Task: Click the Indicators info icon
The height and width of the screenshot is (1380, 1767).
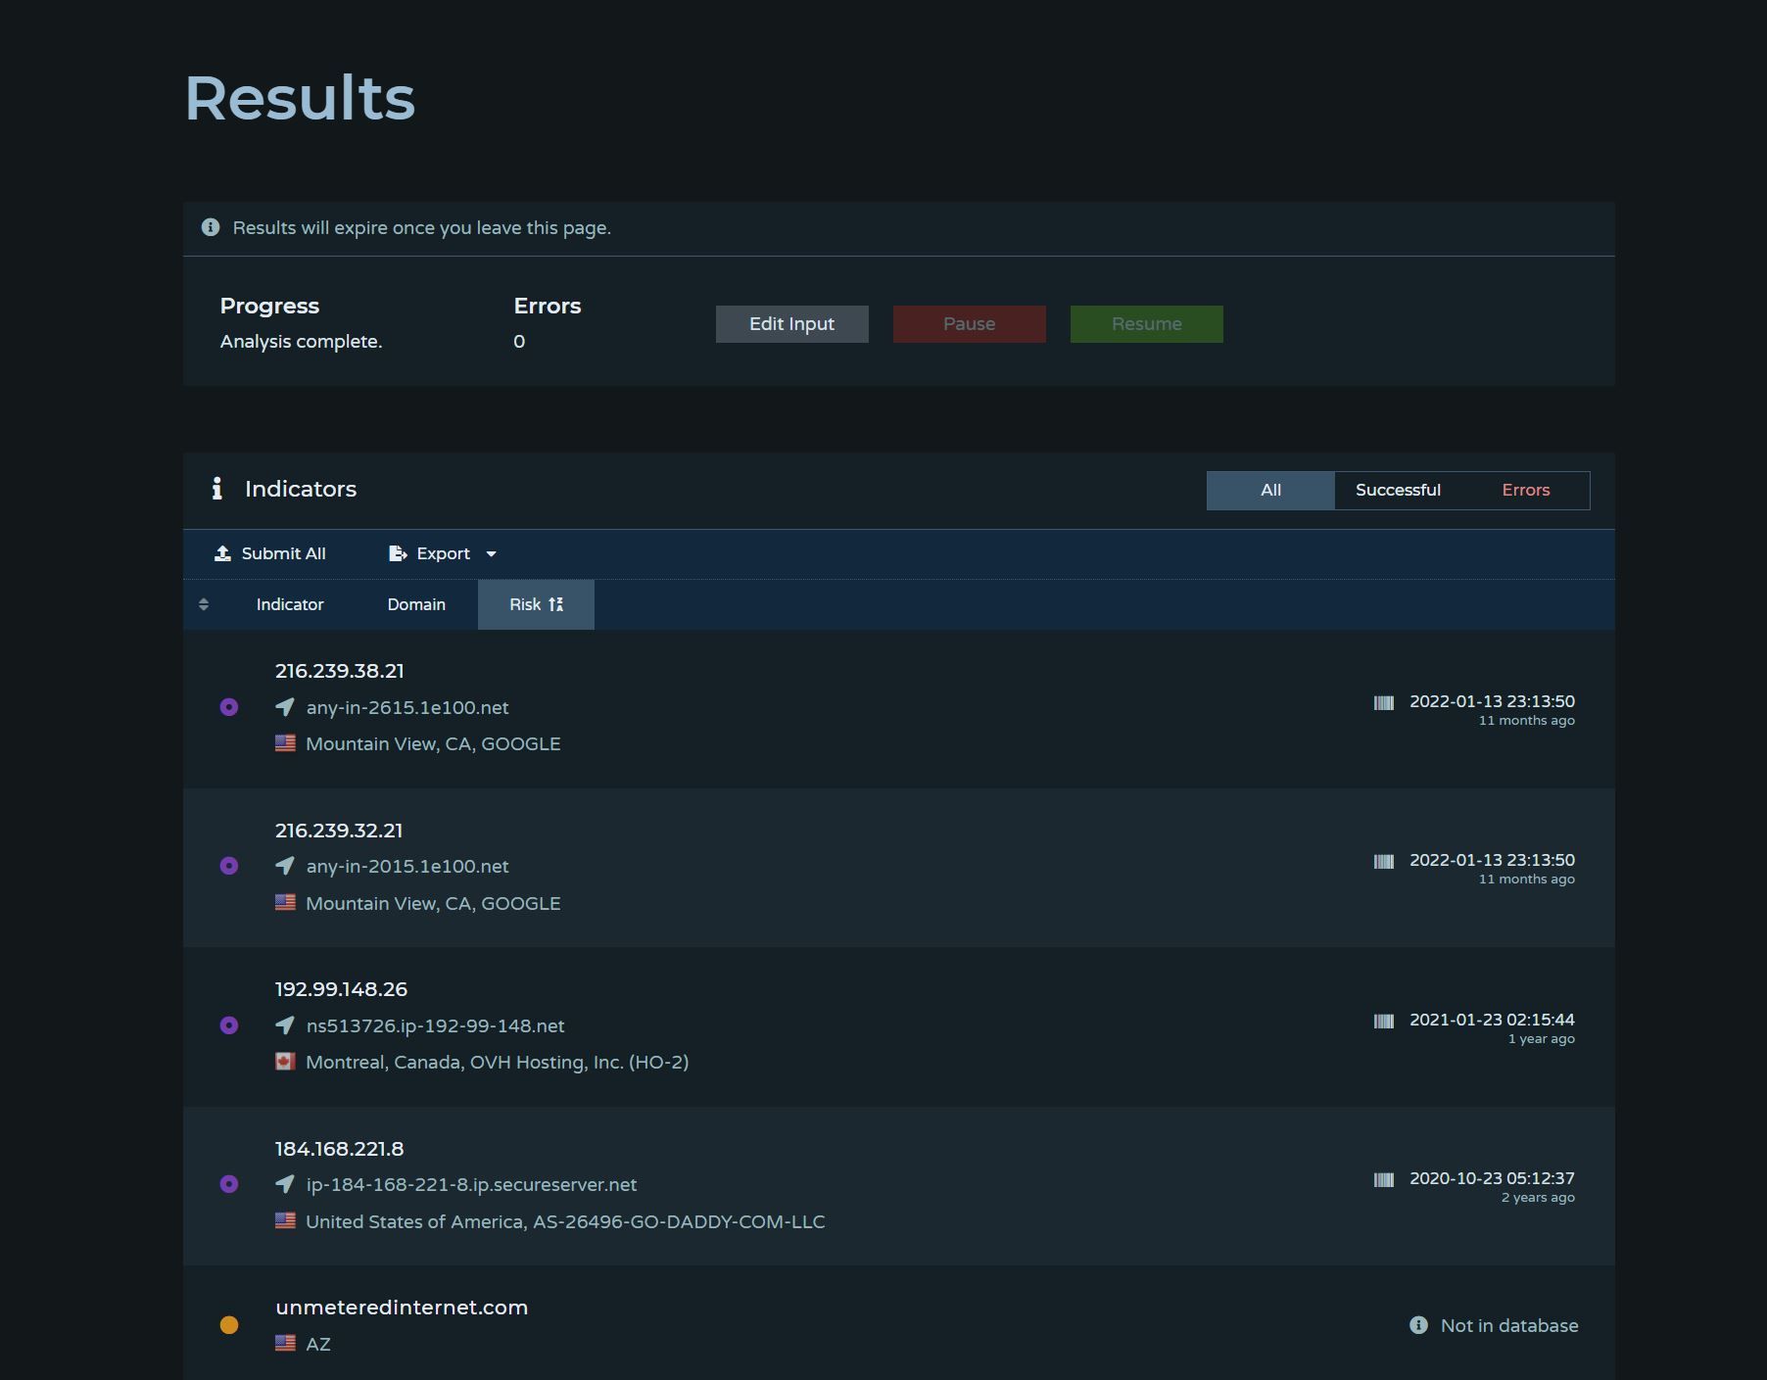Action: tap(217, 489)
